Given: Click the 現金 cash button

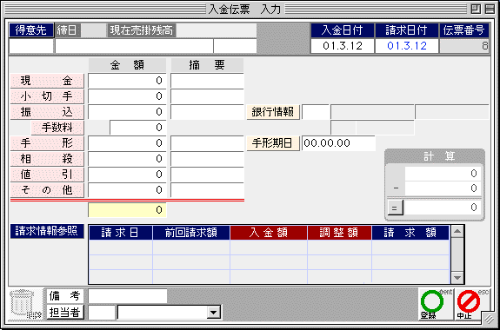Looking at the screenshot, I should coord(47,81).
